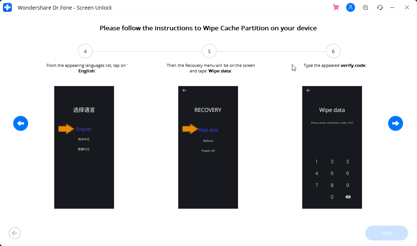This screenshot has height=246, width=417.
Task: Click the RECOVERY menu phone screenshot
Action: [208, 147]
